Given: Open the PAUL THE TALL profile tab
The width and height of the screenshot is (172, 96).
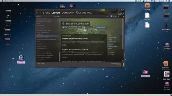Looking at the screenshot, I should coord(84,13).
